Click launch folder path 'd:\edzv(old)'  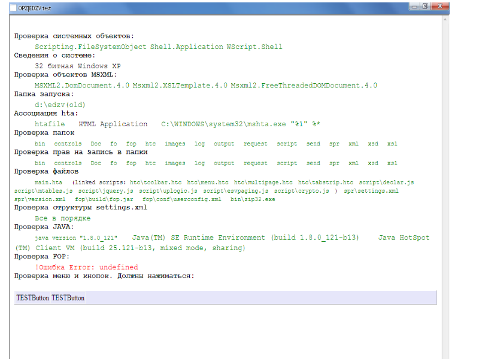click(x=60, y=105)
